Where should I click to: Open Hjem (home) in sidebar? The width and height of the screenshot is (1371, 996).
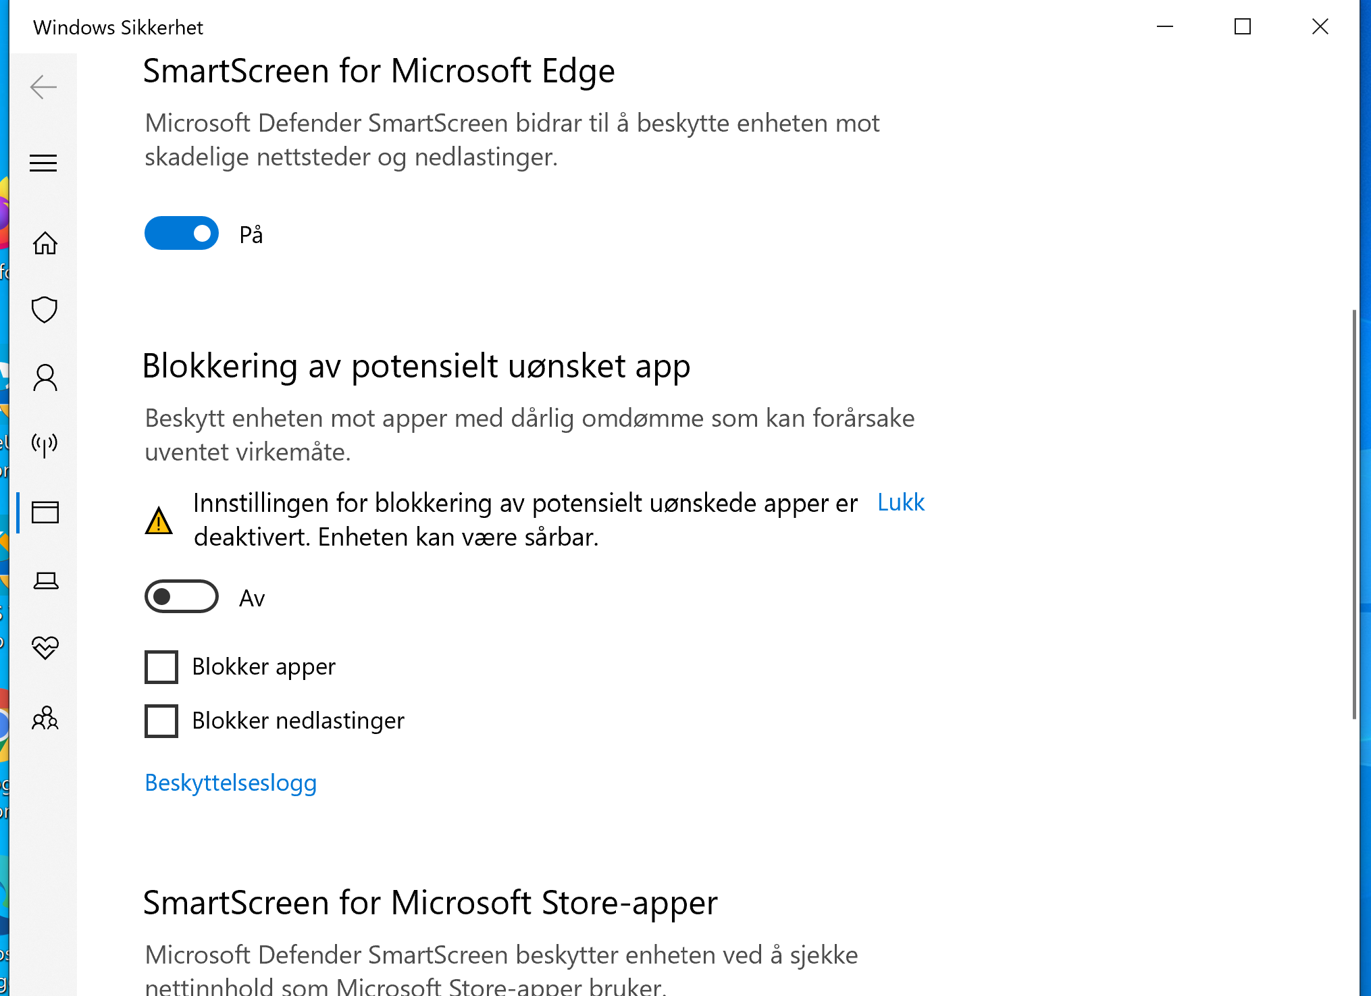pyautogui.click(x=44, y=243)
